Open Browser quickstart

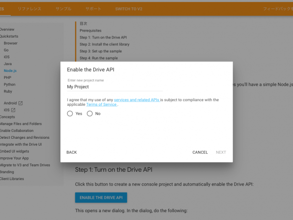coord(11,43)
